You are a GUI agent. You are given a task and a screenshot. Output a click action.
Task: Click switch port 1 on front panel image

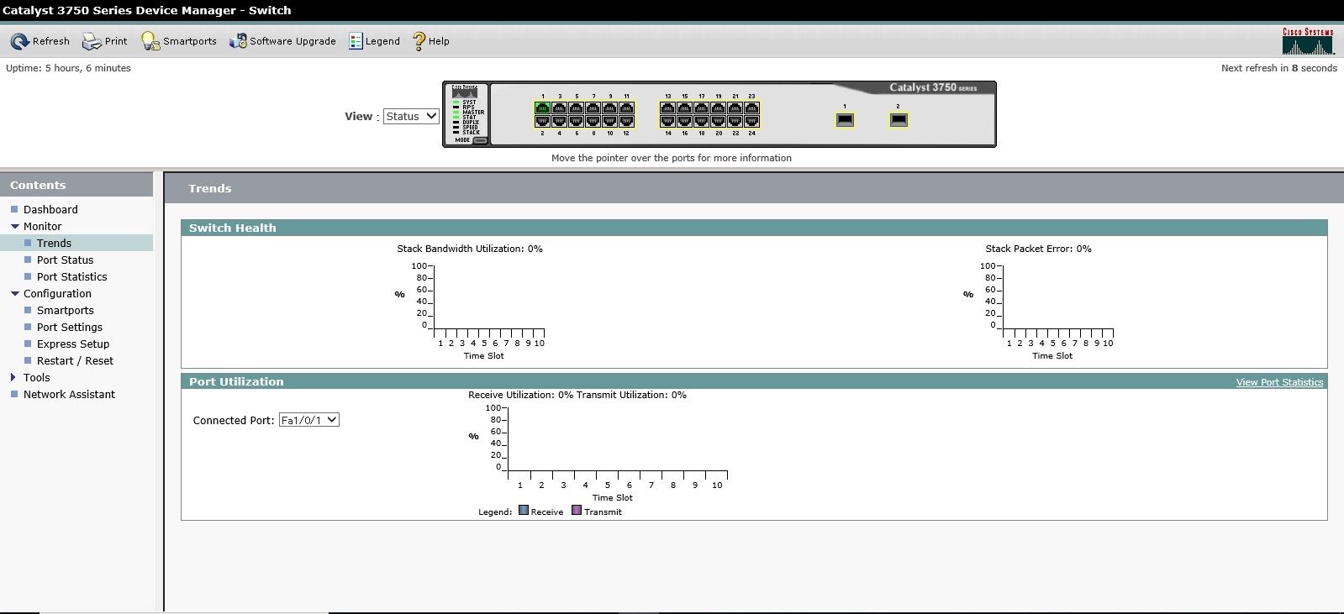[543, 108]
